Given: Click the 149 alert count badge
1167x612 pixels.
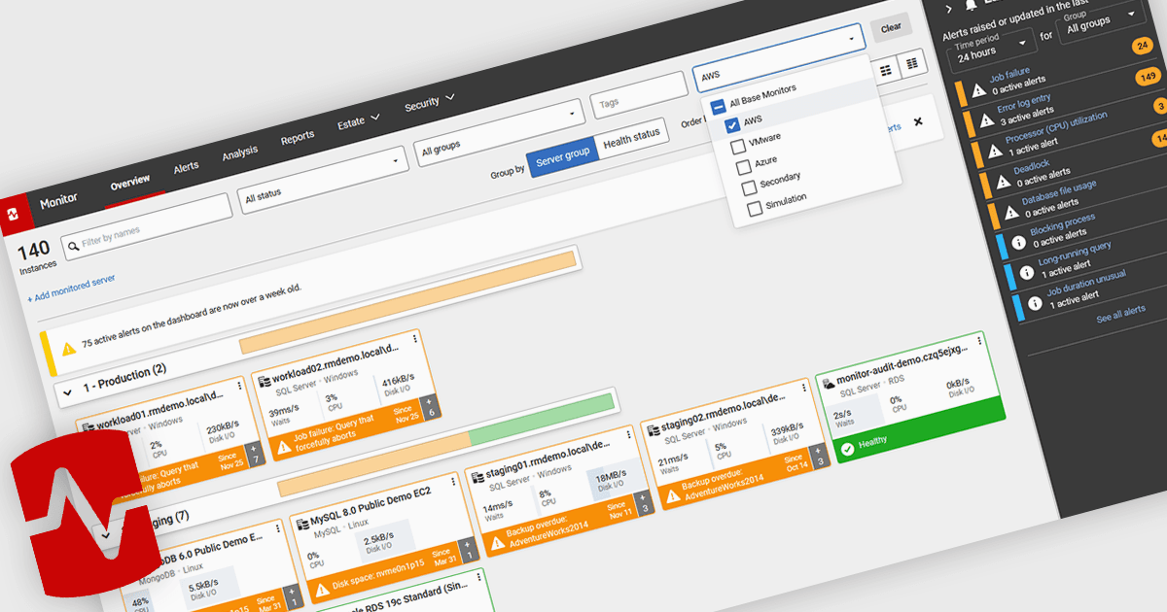Looking at the screenshot, I should (x=1148, y=77).
